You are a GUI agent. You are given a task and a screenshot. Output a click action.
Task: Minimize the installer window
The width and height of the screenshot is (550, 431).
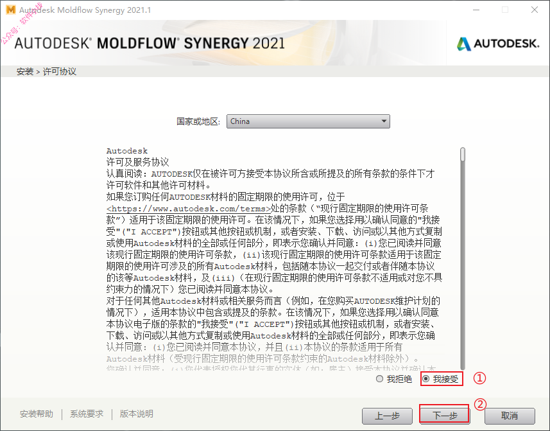point(476,10)
